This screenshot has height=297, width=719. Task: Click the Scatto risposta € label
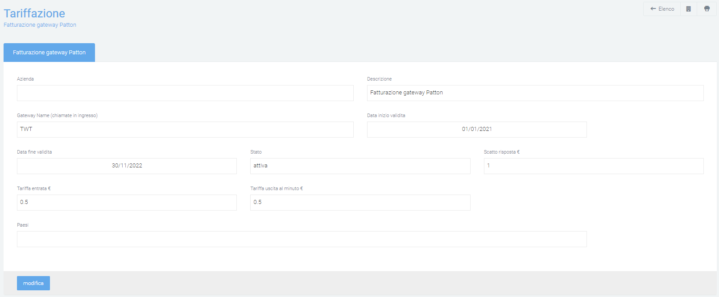[x=502, y=152]
